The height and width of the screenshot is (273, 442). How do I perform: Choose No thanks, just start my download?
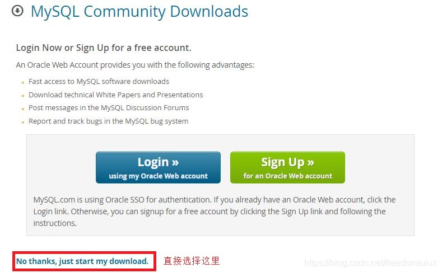point(82,261)
